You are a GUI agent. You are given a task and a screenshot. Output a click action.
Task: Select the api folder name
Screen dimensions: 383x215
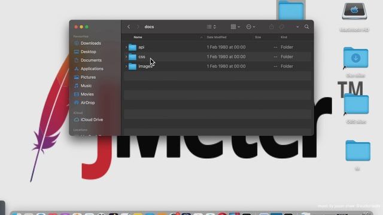coord(141,47)
